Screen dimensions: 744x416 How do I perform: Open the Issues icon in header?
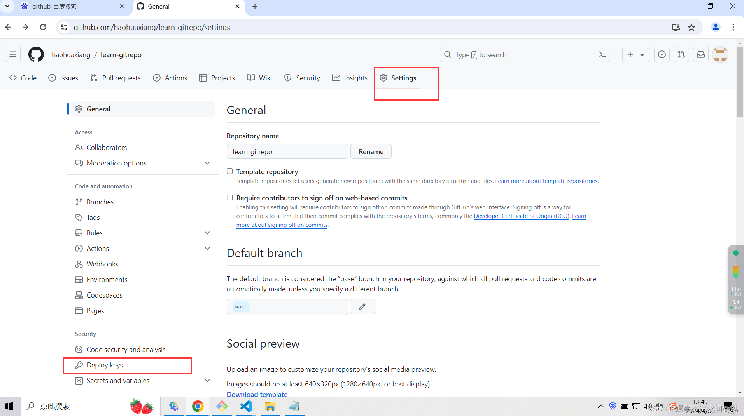(x=662, y=54)
